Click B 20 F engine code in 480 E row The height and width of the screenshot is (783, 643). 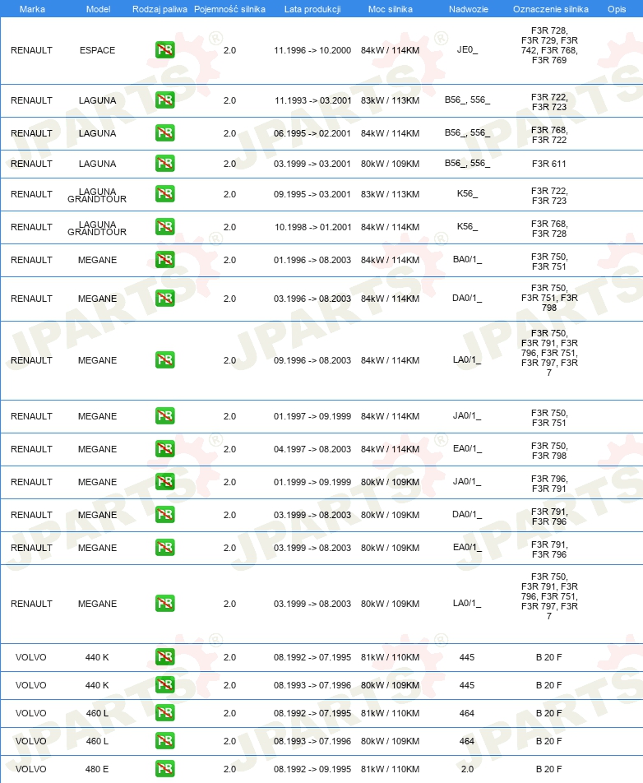(549, 769)
